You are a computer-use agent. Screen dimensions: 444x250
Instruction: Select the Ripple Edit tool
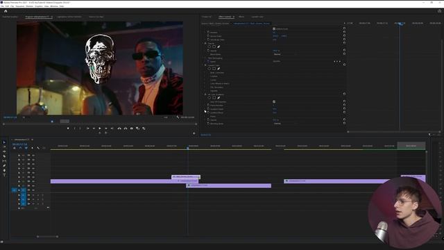tap(4, 151)
